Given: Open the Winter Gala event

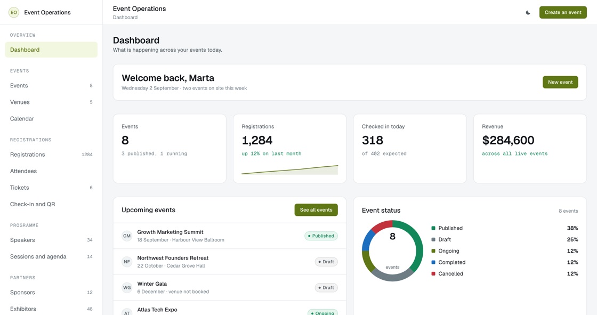Looking at the screenshot, I should point(230,288).
